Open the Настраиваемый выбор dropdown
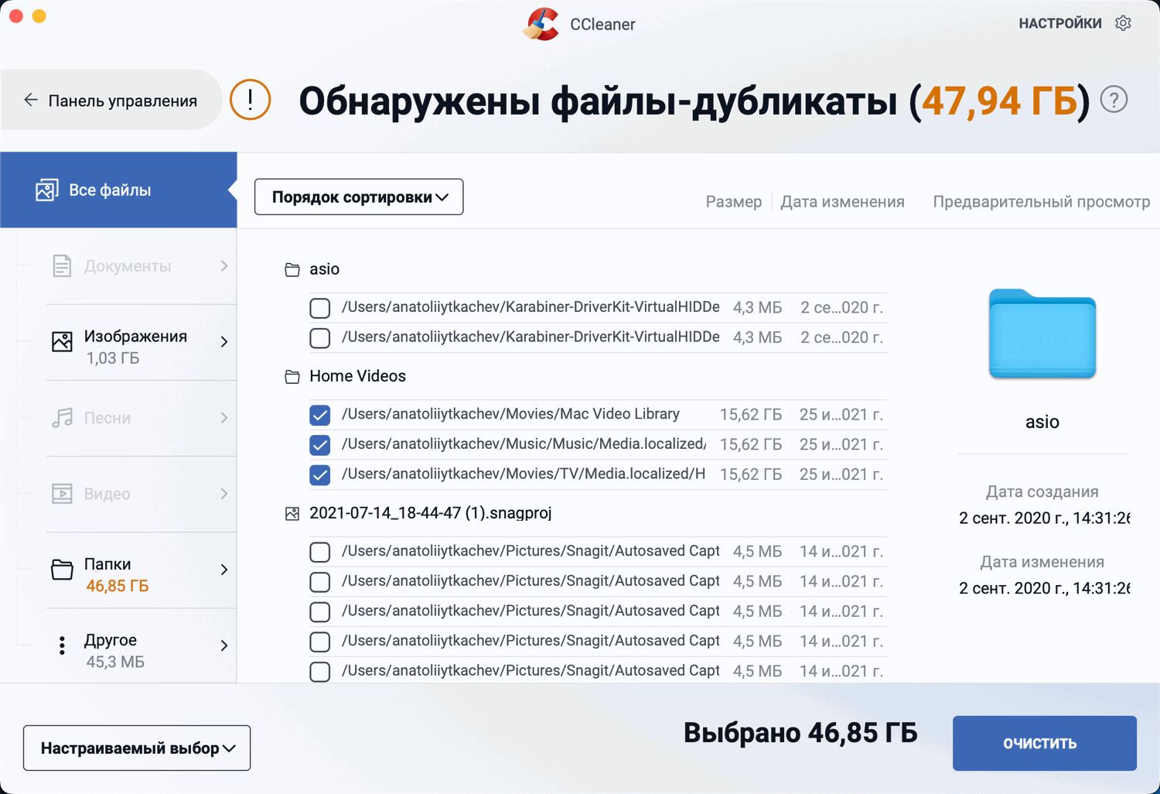This screenshot has width=1160, height=794. pyautogui.click(x=137, y=748)
